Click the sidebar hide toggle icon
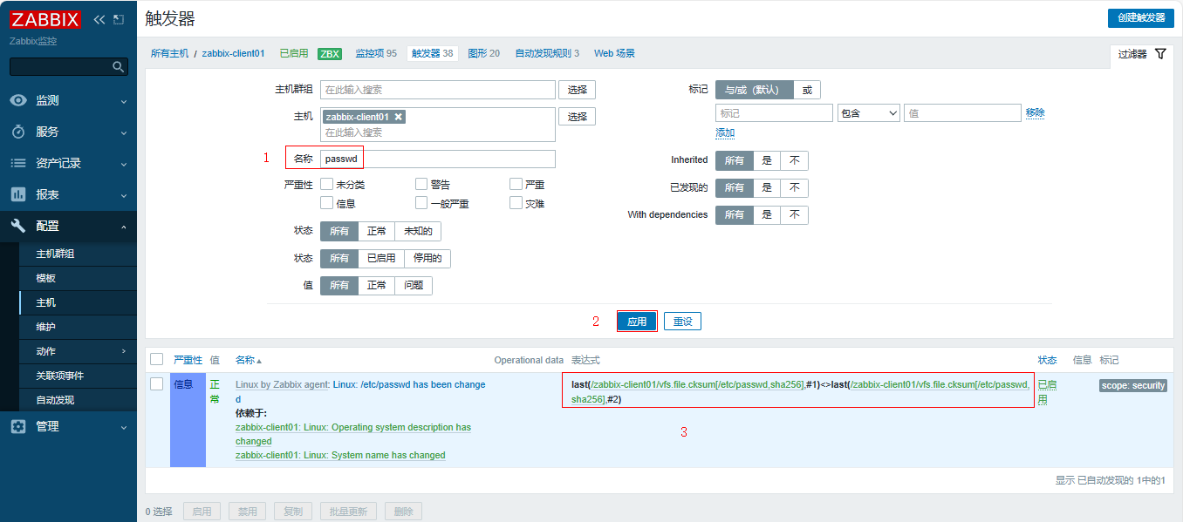 [x=119, y=19]
